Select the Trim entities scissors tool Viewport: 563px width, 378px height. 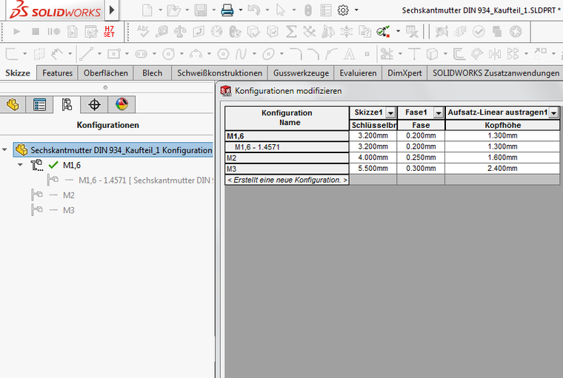point(387,54)
